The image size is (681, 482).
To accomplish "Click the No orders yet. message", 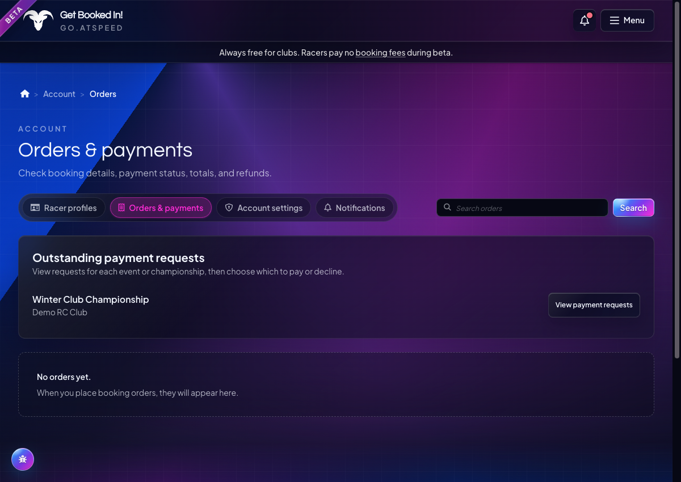I will pyautogui.click(x=64, y=377).
